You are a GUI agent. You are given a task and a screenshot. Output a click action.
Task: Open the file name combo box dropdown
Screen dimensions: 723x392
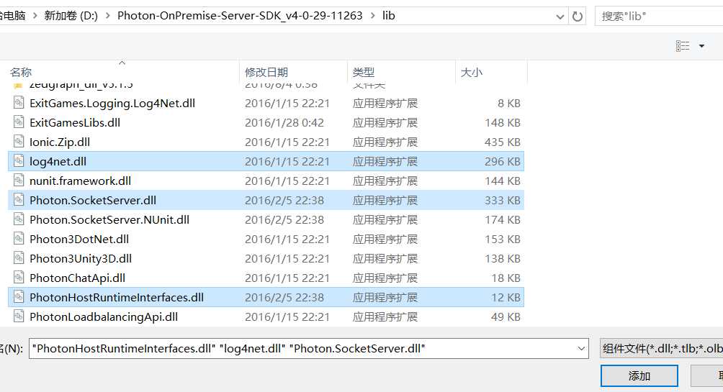coord(581,349)
